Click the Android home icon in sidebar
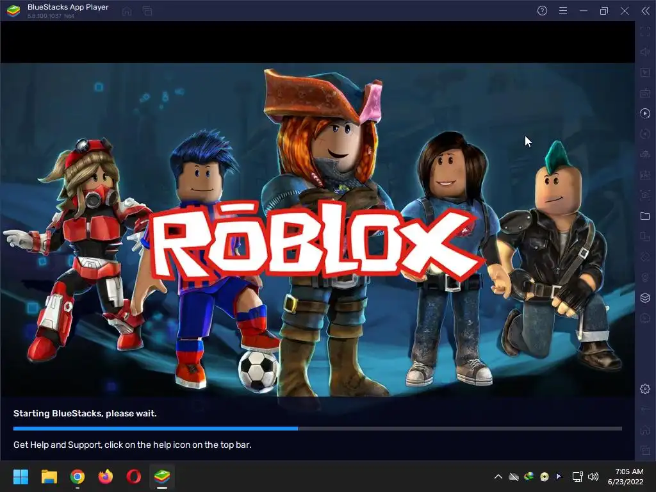 pyautogui.click(x=645, y=430)
